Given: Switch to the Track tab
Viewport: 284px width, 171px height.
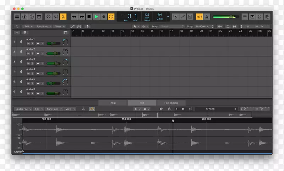Looking at the screenshot, I should pyautogui.click(x=113, y=103).
